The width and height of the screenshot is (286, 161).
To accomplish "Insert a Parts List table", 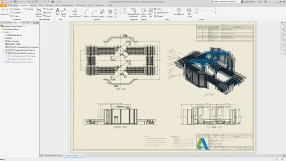I will coord(150,13).
